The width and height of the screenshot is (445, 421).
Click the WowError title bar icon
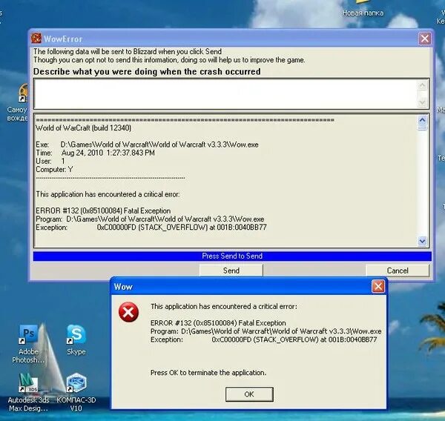pos(36,39)
